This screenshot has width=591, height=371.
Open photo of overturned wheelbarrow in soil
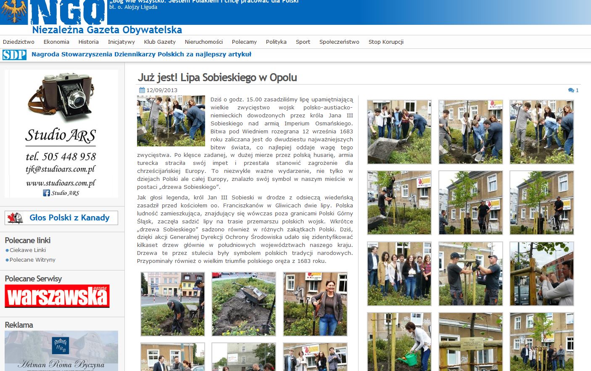244,304
